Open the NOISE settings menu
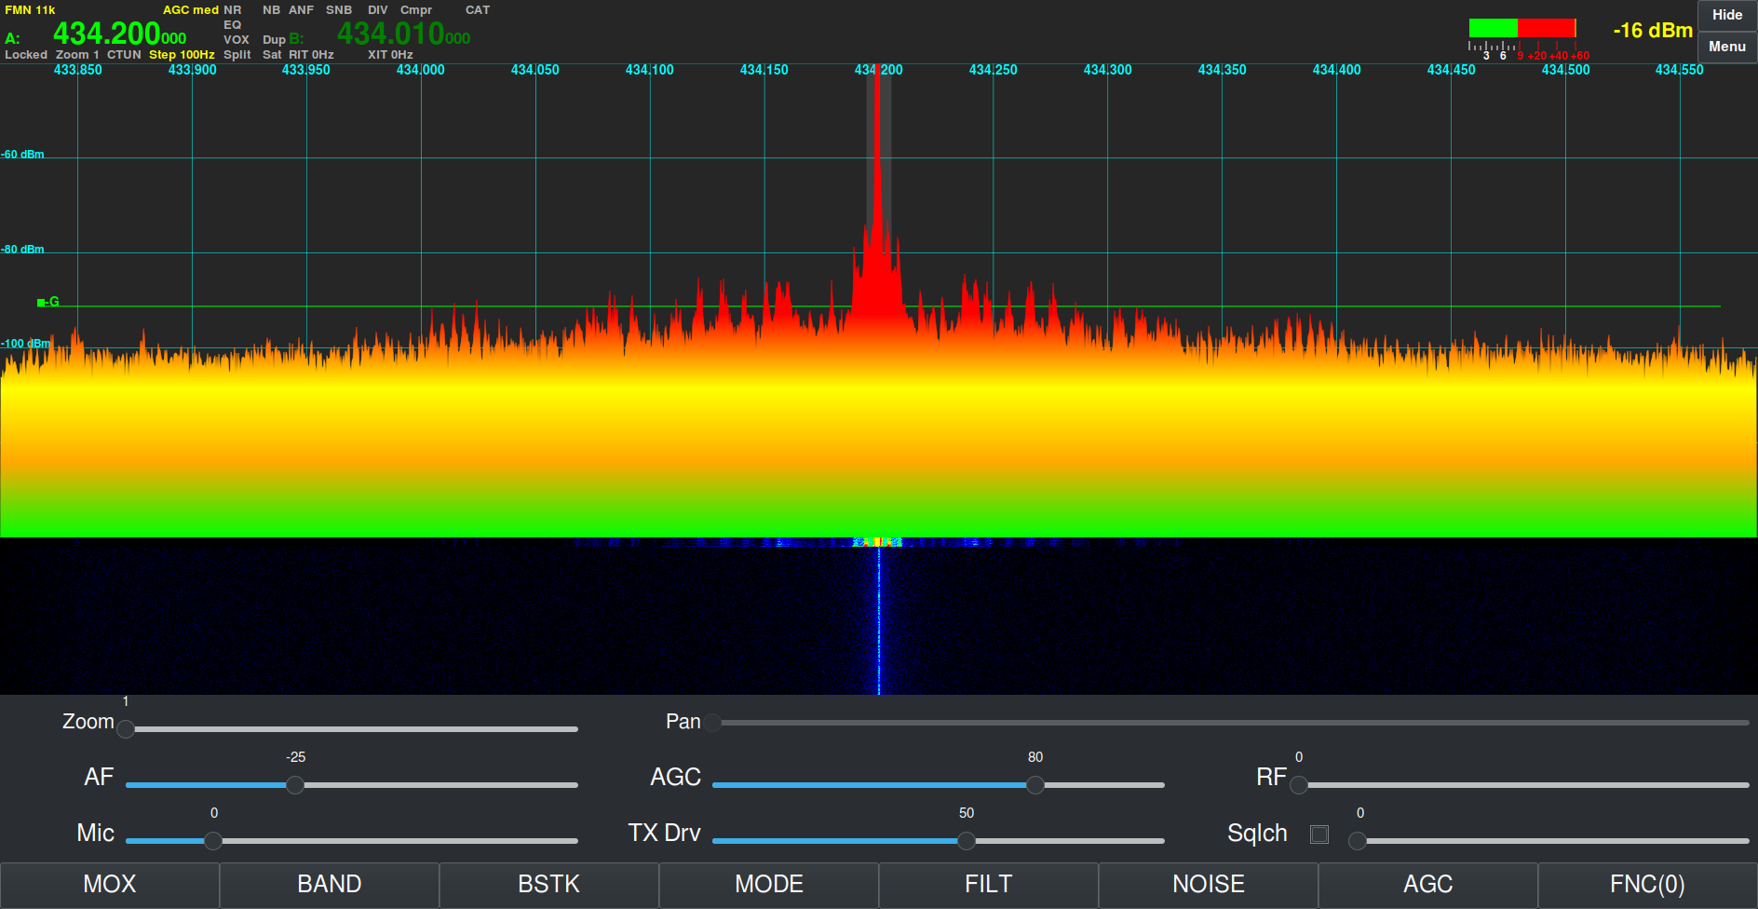Viewport: 1758px width, 909px height. 1209,885
